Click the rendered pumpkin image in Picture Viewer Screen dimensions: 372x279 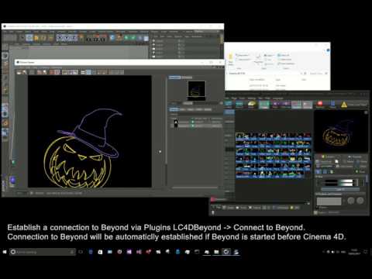click(x=90, y=131)
